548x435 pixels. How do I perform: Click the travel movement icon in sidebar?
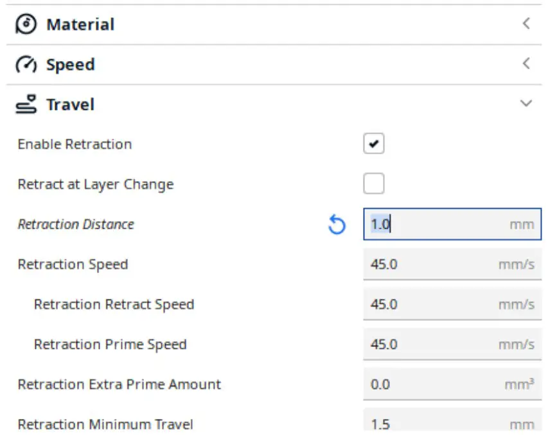pyautogui.click(x=24, y=103)
